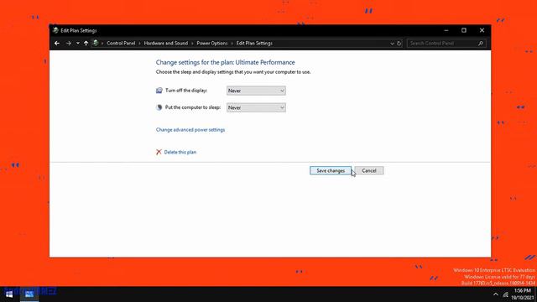Open the taskbar clock and date
Image resolution: width=537 pixels, height=302 pixels.
[x=523, y=294]
